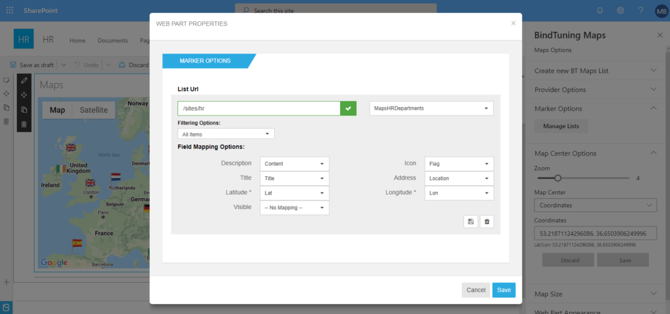Open the settings gear icon
The width and height of the screenshot is (670, 314).
tap(620, 10)
